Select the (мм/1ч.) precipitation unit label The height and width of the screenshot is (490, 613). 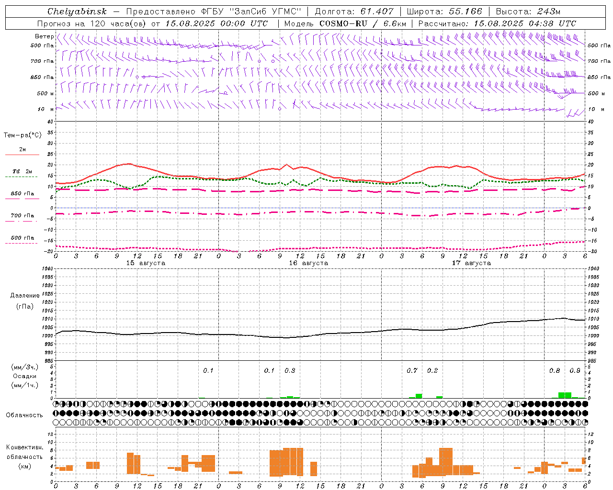coord(25,385)
